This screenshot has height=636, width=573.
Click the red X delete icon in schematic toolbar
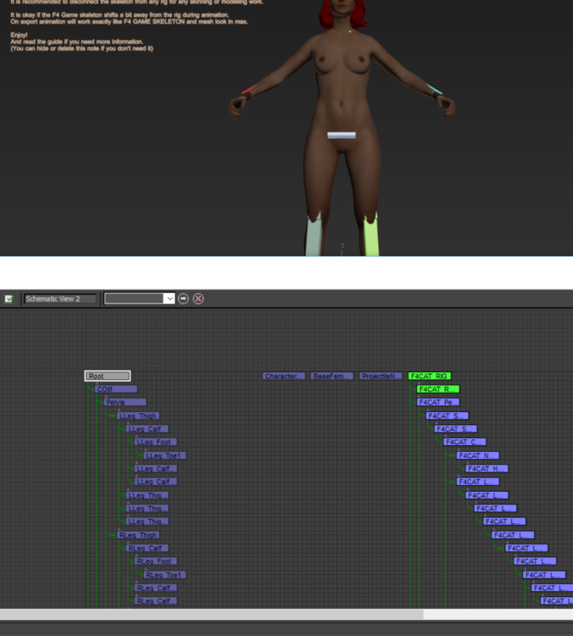pos(198,299)
